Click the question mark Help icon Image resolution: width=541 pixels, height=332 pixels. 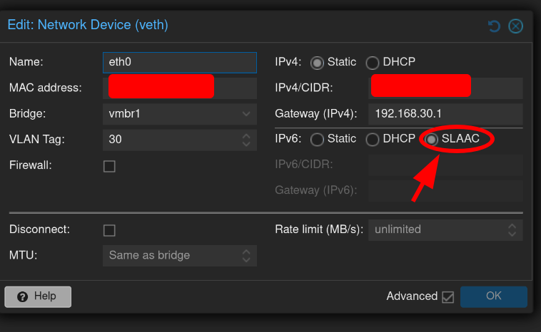[22, 296]
